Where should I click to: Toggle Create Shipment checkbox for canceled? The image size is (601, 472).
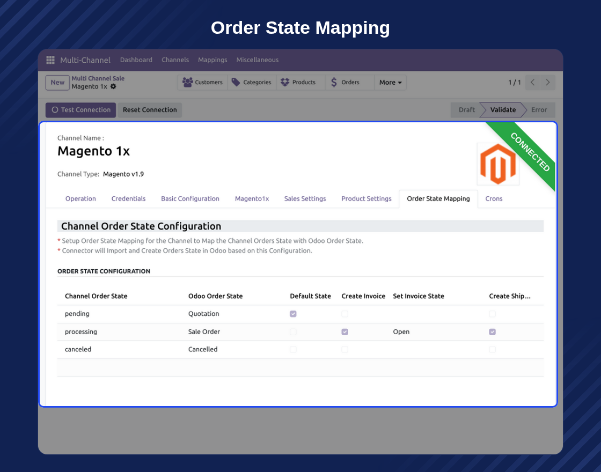pos(493,349)
